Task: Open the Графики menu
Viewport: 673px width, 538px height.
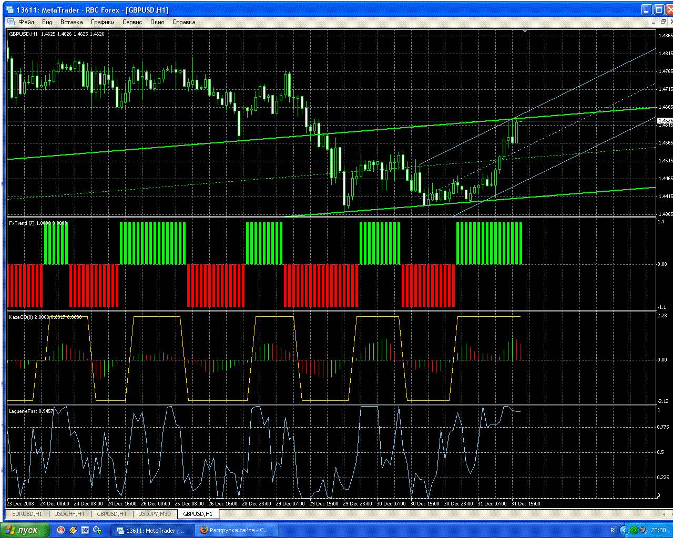Action: 103,22
